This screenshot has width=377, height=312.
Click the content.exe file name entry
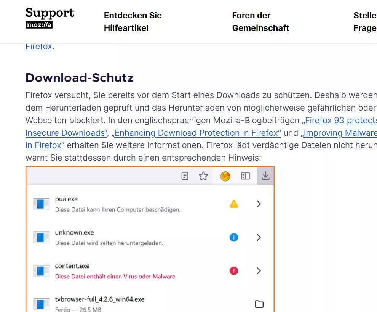(72, 266)
